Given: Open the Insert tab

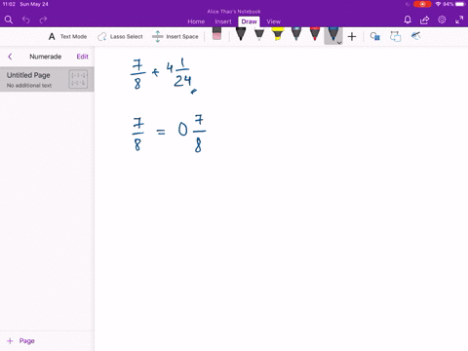Looking at the screenshot, I should 223,21.
